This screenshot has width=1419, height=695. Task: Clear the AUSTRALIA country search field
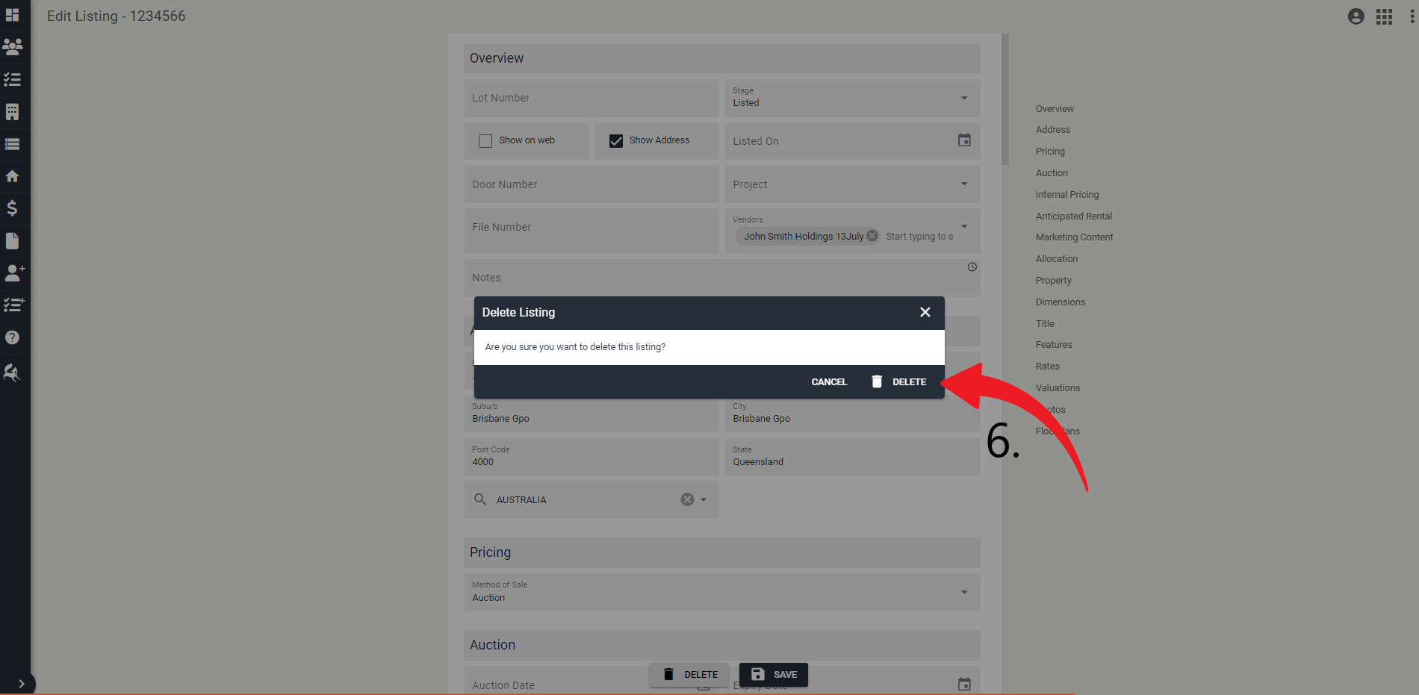tap(686, 499)
